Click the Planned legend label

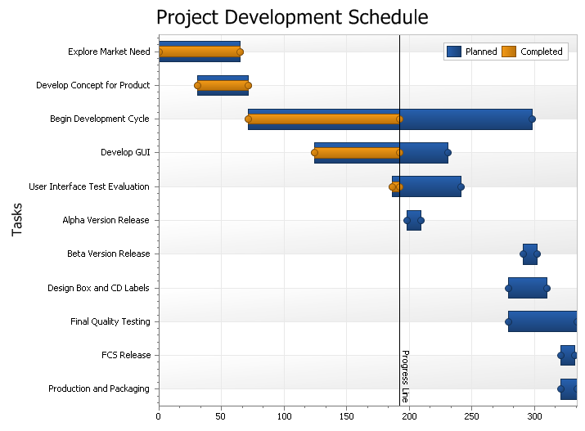[481, 52]
